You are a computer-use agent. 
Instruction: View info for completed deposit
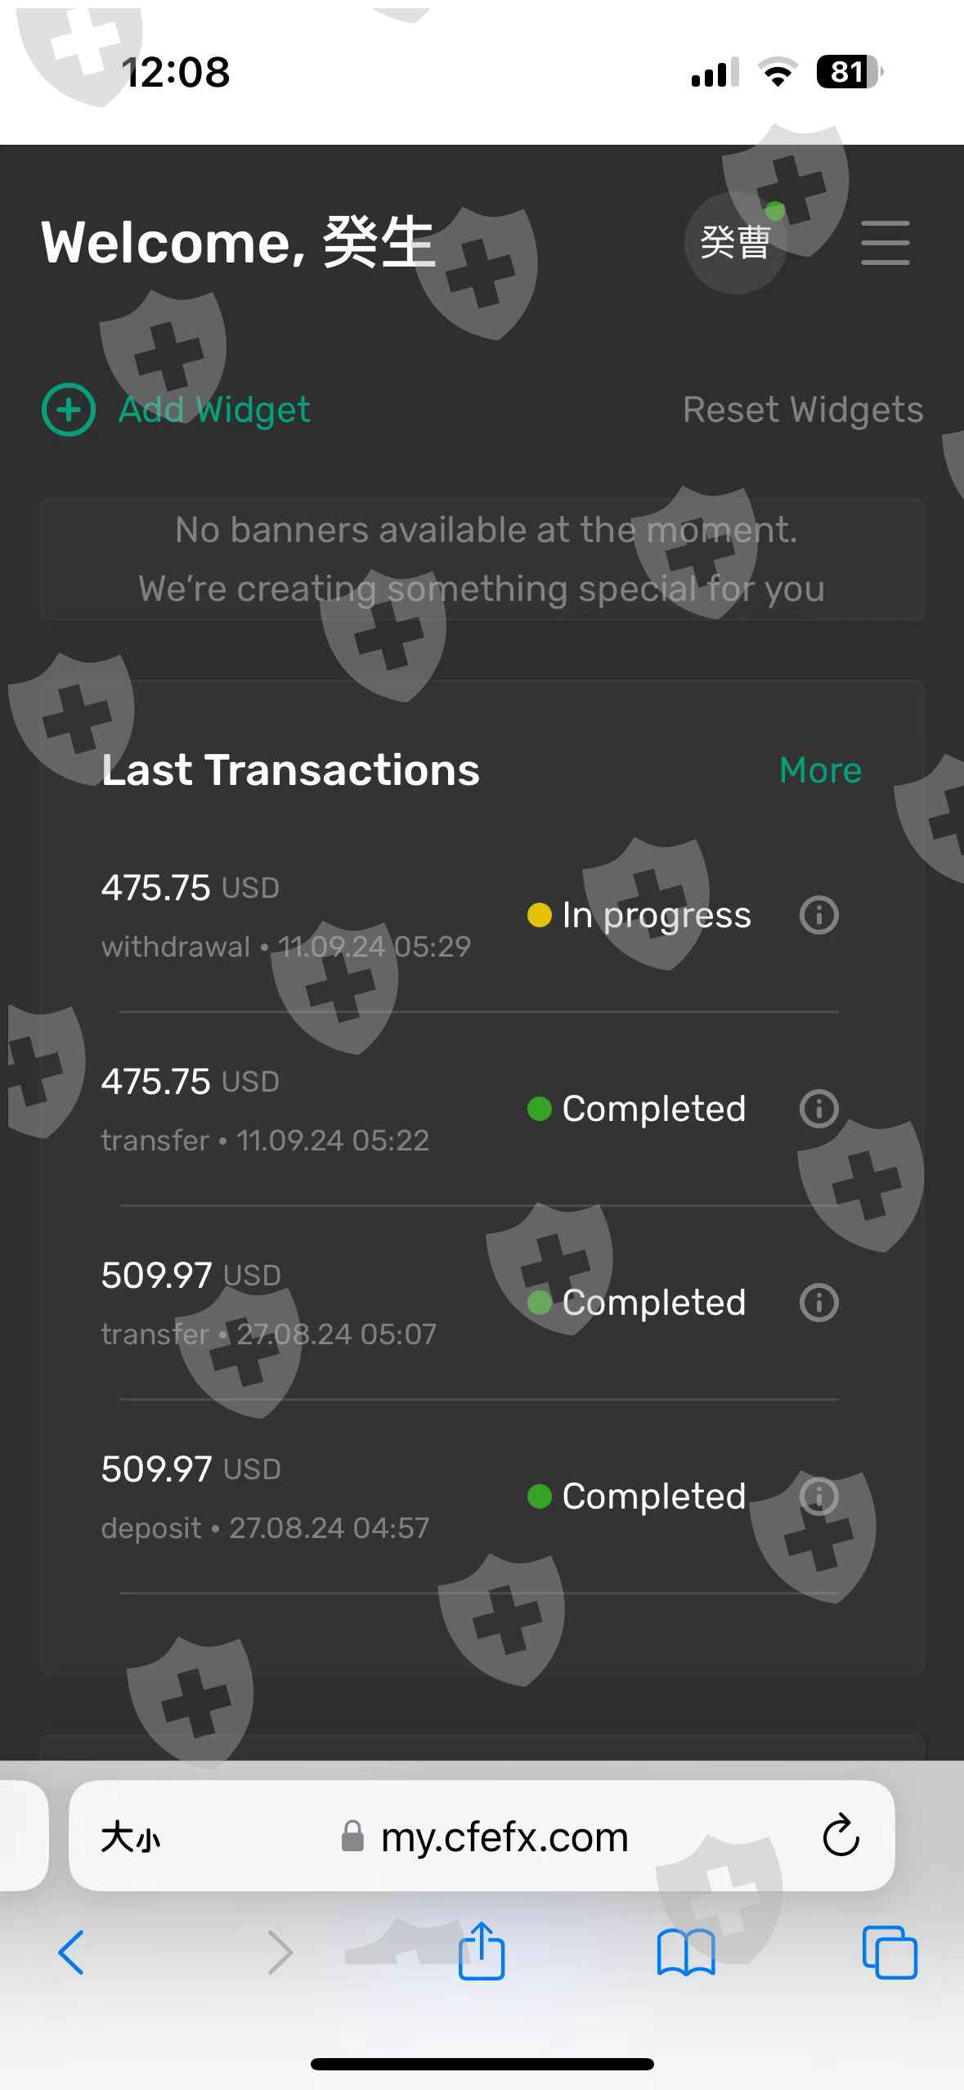click(x=818, y=1496)
